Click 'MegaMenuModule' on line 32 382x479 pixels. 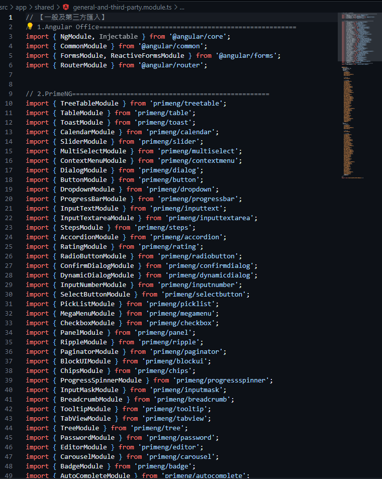[87, 314]
